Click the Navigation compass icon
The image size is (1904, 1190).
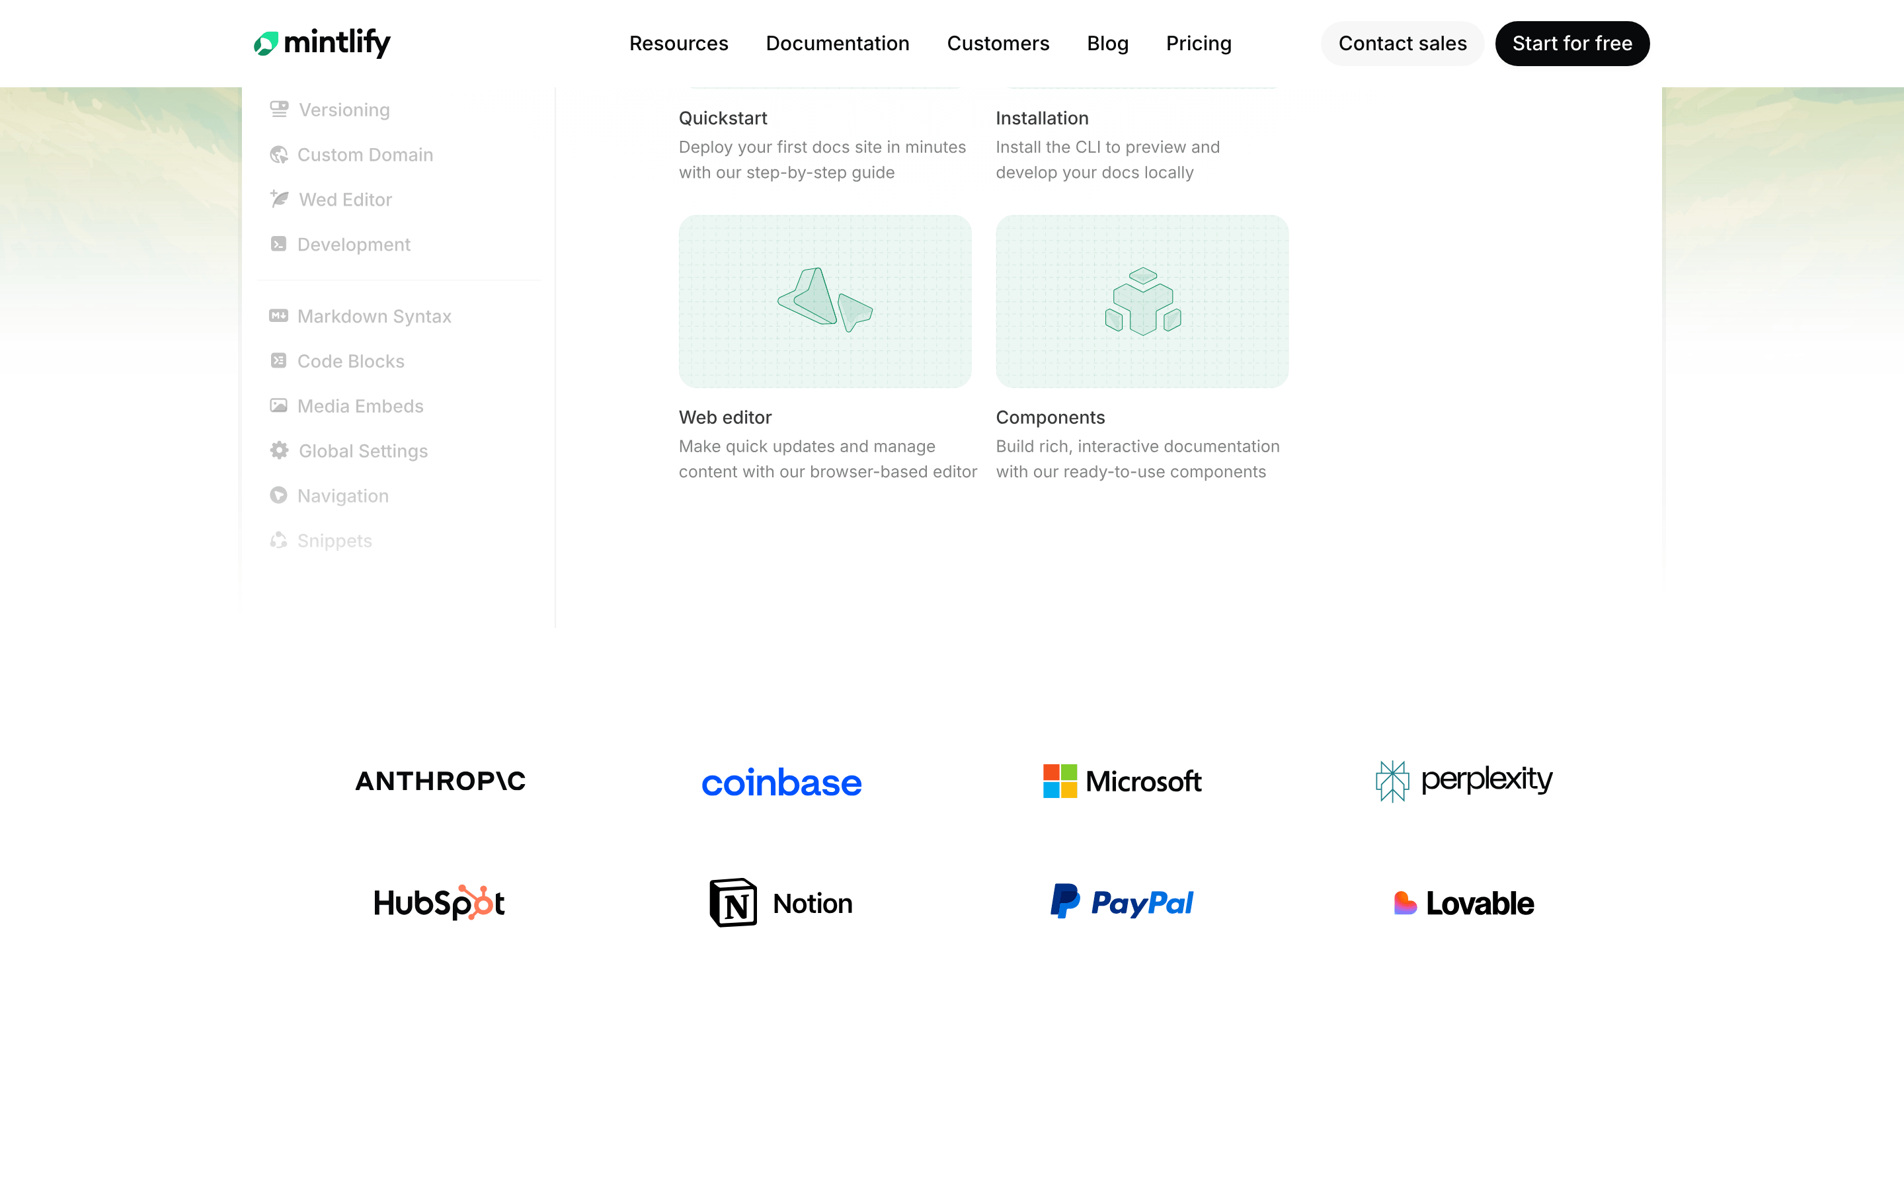[278, 495]
